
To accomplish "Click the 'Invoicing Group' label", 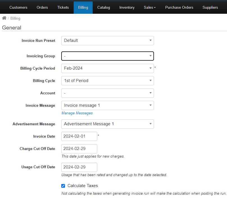I will pos(41,56).
